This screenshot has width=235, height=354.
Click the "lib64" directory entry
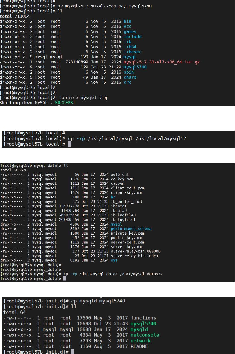point(130,47)
